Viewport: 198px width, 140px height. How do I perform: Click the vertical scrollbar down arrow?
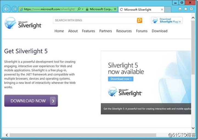click(193, 128)
